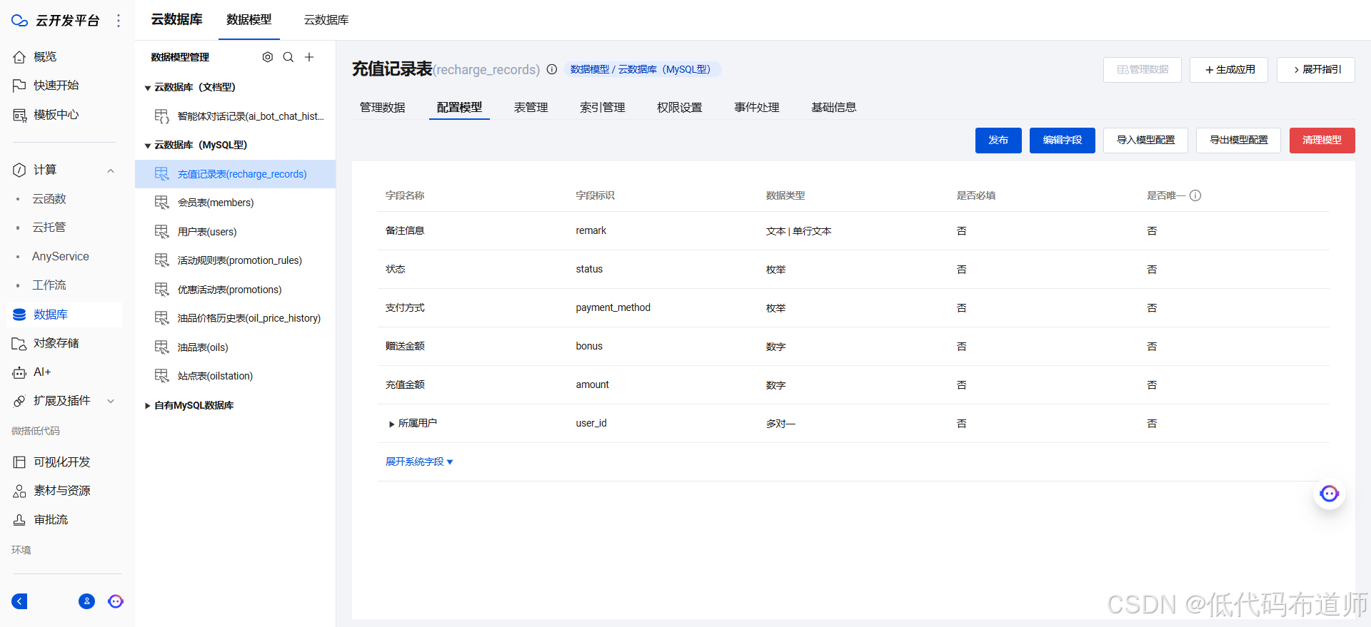Open the 管理数据 tab
This screenshot has width=1371, height=627.
point(383,108)
